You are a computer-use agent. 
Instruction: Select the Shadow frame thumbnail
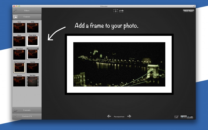coord(19,81)
